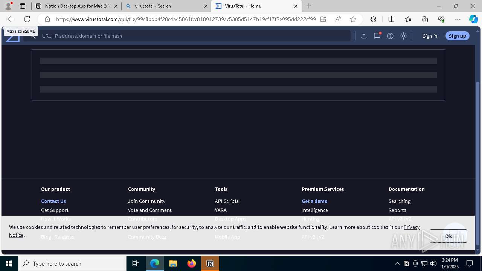The width and height of the screenshot is (482, 271).
Task: Open the tab actions menu icon
Action: [23, 6]
